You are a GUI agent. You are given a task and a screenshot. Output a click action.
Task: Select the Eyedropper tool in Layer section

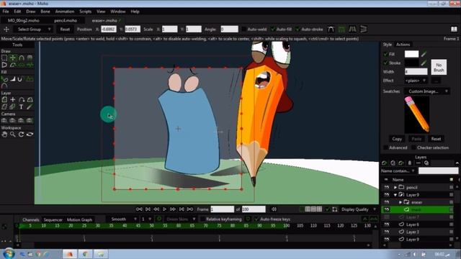[x=30, y=107]
